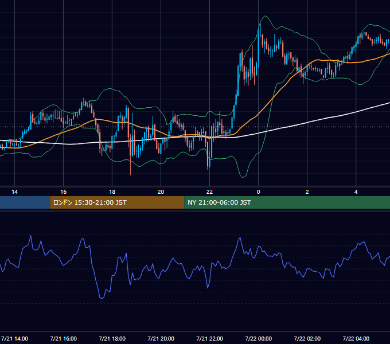Click the hour label 18 on the price chart axis

(x=112, y=192)
